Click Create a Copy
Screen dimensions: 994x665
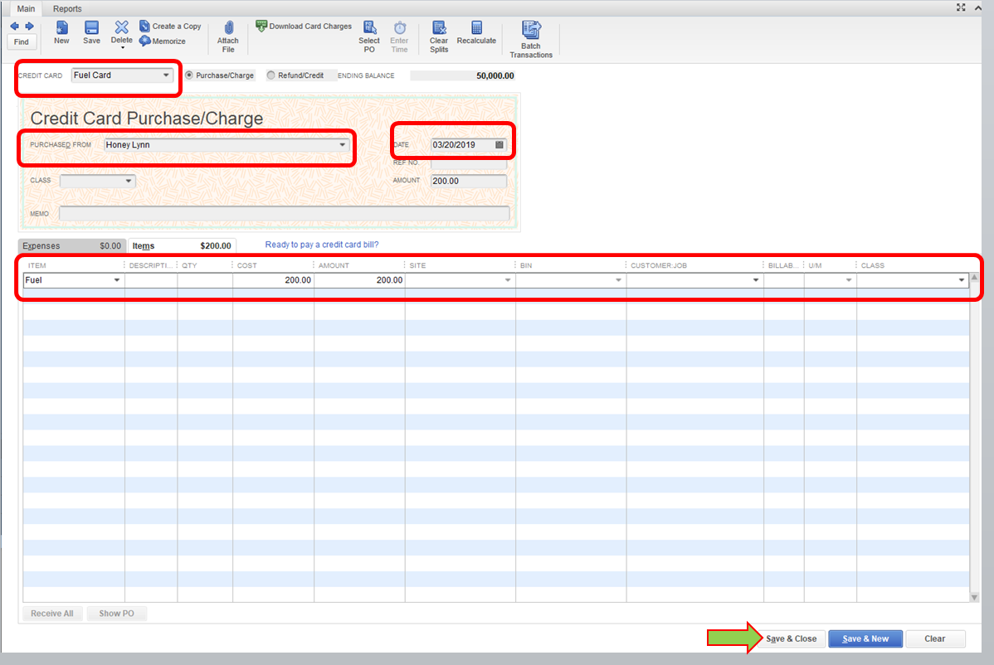tap(170, 26)
